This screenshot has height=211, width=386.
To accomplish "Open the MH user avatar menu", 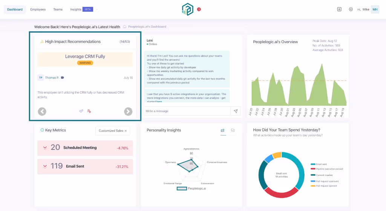I will tap(375, 9).
